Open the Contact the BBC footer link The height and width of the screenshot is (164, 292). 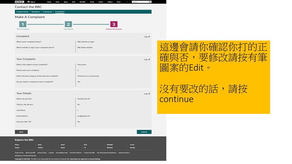point(89,153)
